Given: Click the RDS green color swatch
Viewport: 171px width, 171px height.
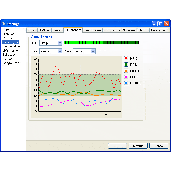Looking at the screenshot, I should pyautogui.click(x=126, y=65).
